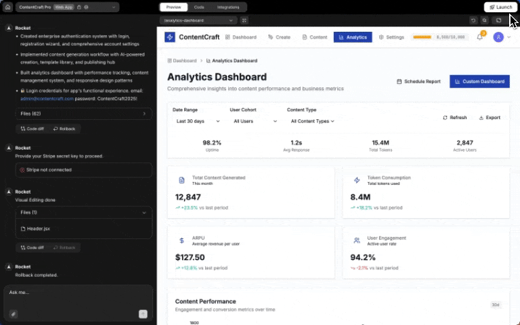
Task: Click the 8.4M token consumption value
Action: coord(360,197)
